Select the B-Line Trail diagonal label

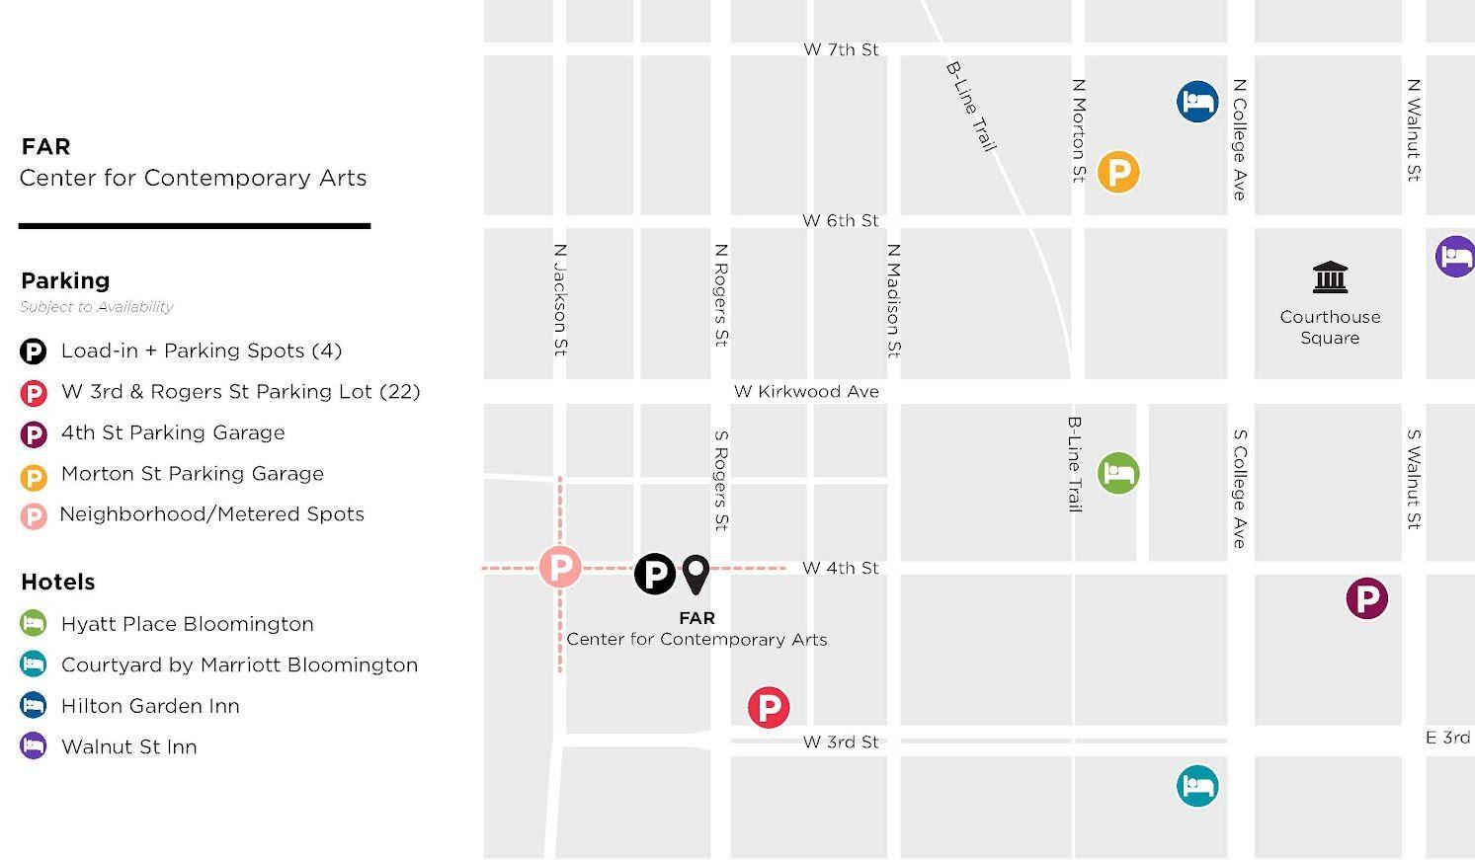click(x=971, y=107)
